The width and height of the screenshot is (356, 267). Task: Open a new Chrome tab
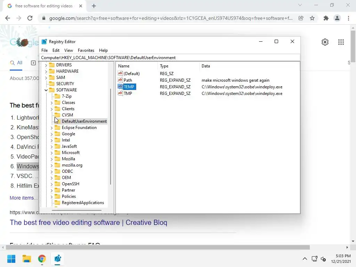click(x=94, y=6)
